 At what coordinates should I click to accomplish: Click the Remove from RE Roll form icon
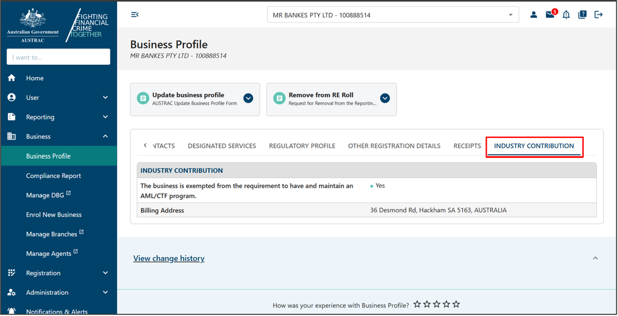[x=279, y=98]
